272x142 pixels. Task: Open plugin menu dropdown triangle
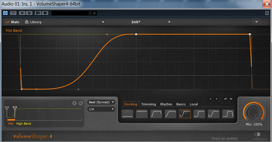pos(256,22)
